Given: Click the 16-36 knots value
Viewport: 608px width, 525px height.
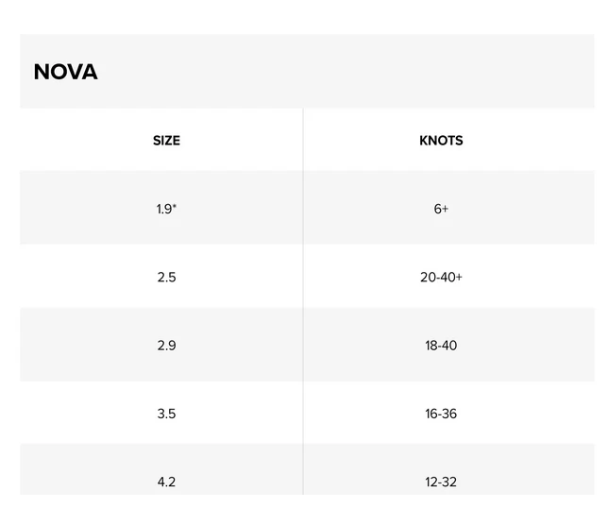Looking at the screenshot, I should pos(441,414).
